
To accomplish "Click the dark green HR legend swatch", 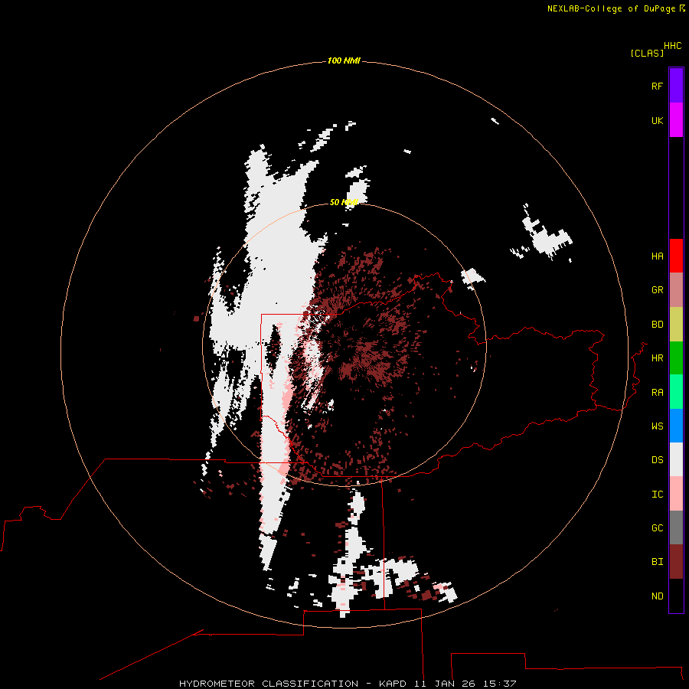I will [676, 358].
